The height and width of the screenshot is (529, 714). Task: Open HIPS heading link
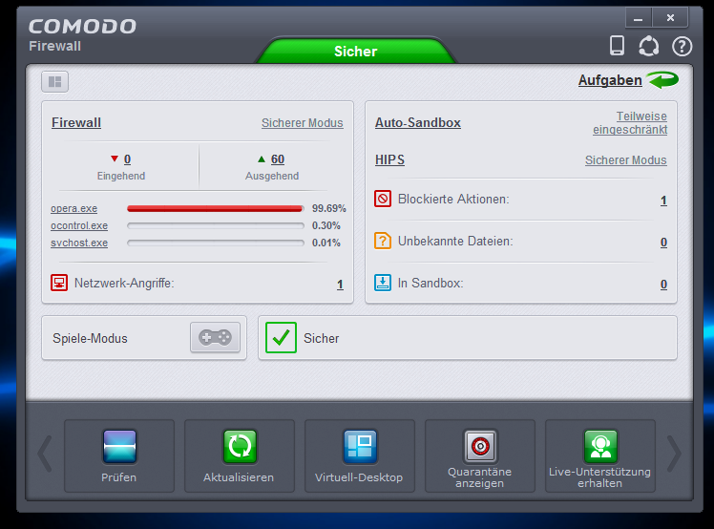389,159
